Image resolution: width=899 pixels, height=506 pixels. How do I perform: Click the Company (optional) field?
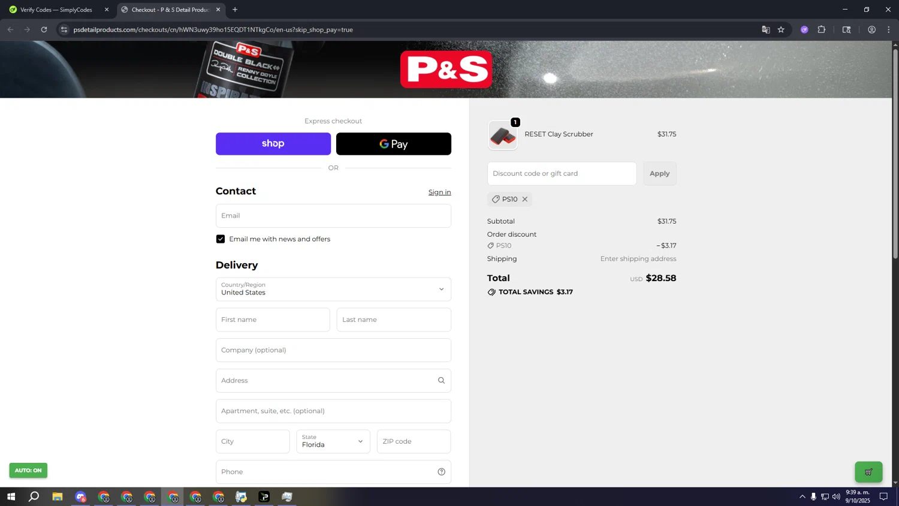333,350
